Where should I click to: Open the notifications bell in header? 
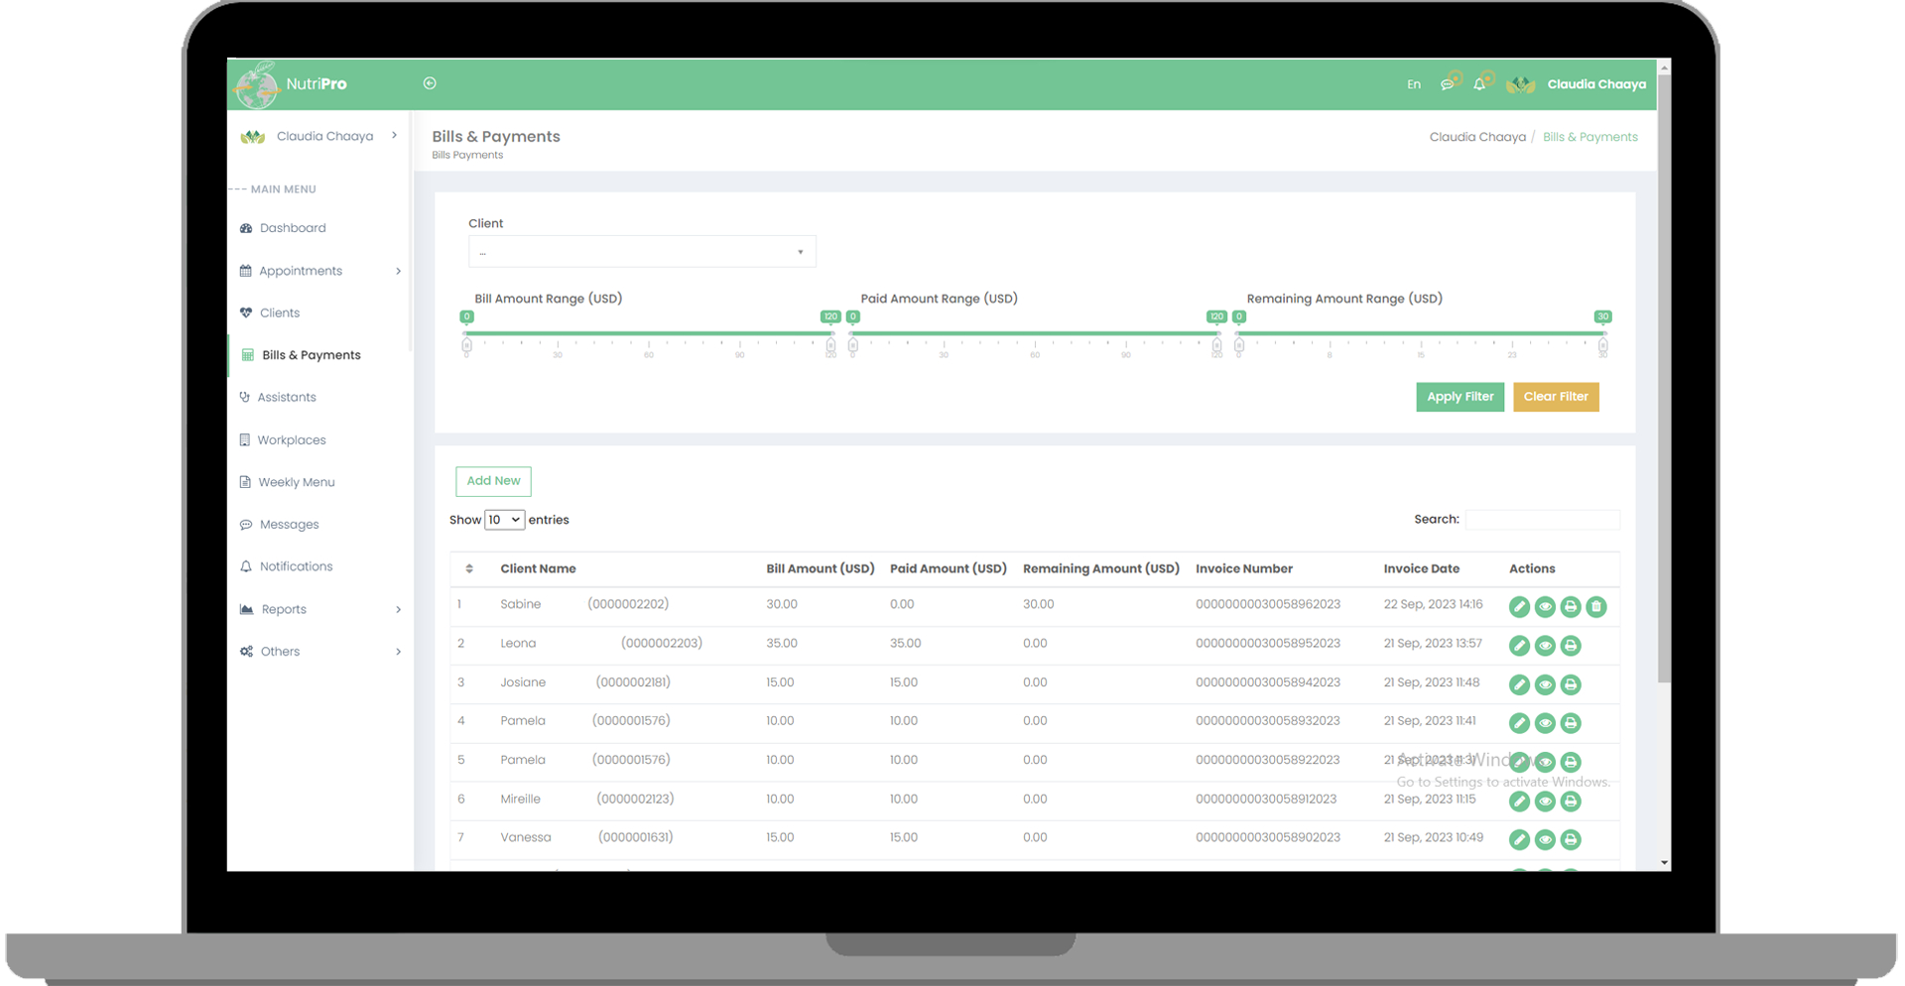click(1479, 84)
